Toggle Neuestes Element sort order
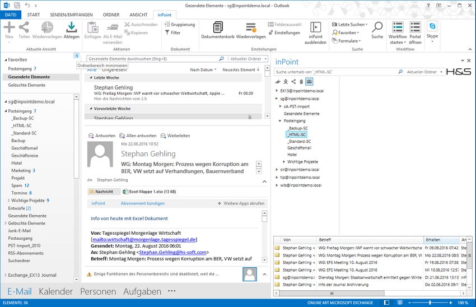 (x=241, y=70)
